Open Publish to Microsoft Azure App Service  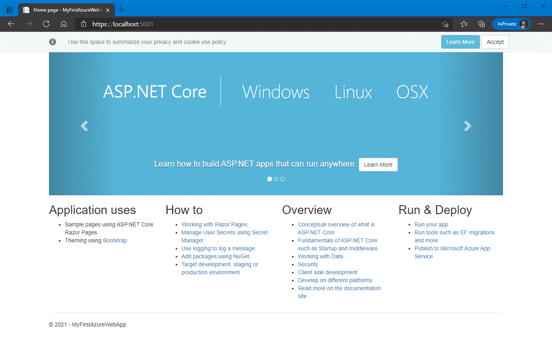[452, 252]
